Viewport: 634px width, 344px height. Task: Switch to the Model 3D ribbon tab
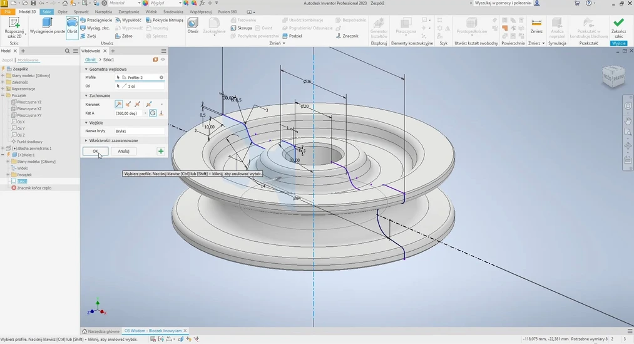(x=28, y=12)
